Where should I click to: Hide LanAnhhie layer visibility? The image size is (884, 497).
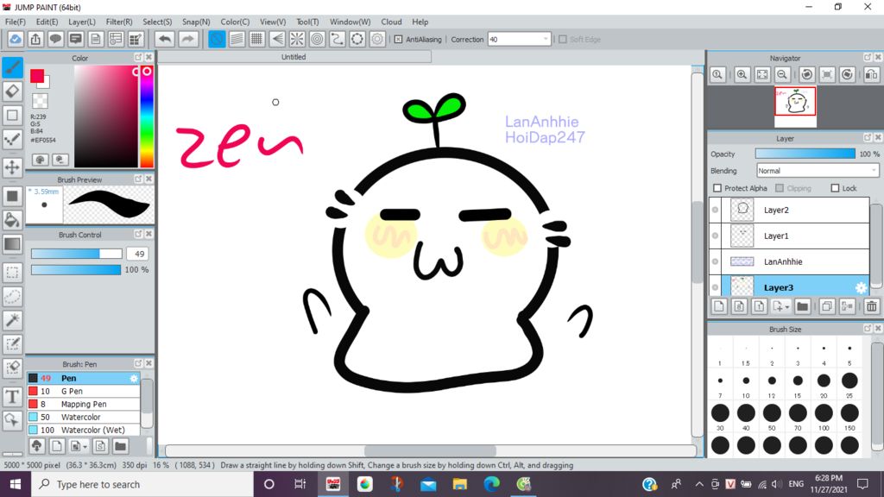pos(716,261)
